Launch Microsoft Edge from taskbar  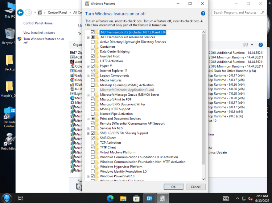pyautogui.click(x=110, y=198)
